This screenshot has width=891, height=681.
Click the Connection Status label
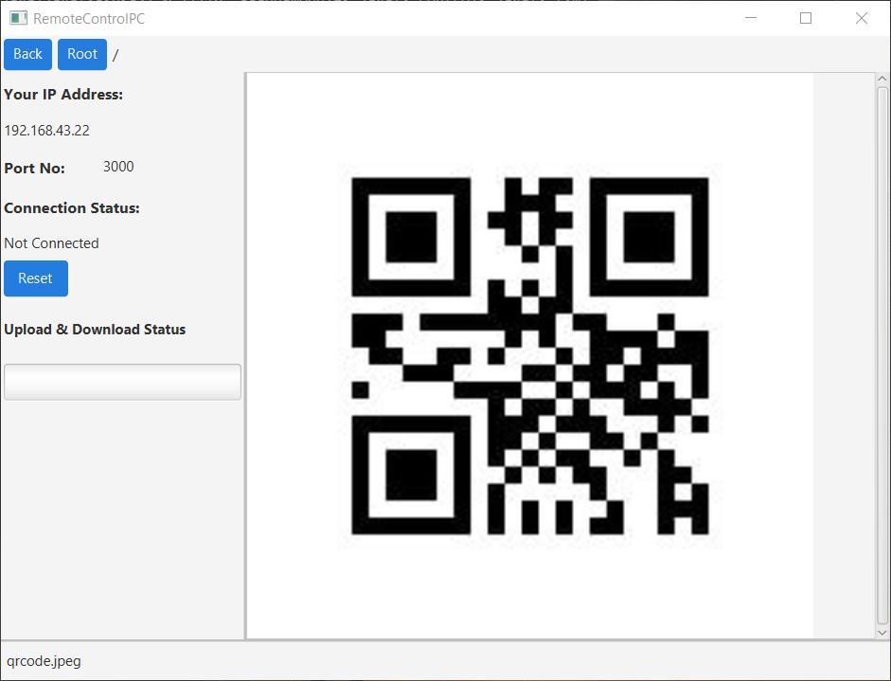(72, 208)
